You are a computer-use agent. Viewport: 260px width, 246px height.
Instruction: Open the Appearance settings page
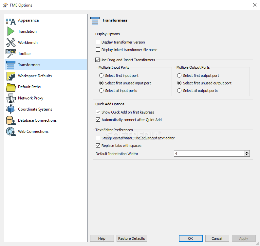click(46, 20)
